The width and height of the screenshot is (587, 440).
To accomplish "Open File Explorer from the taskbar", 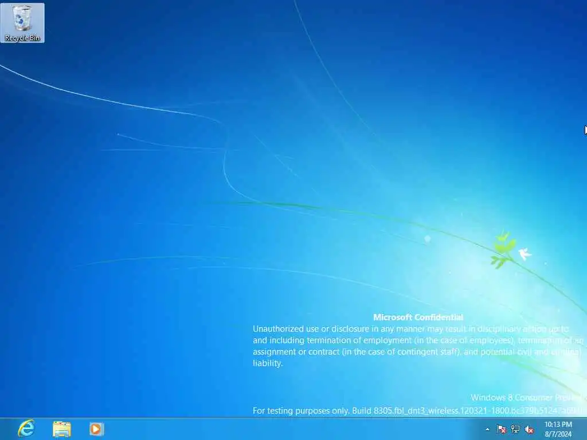I will [62, 429].
